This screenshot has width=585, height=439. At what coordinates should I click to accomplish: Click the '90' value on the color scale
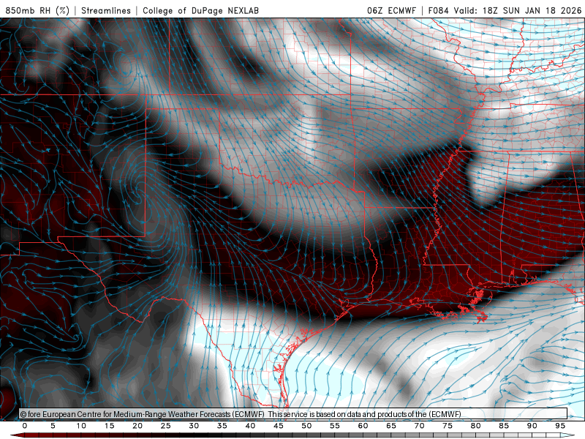tap(532, 426)
